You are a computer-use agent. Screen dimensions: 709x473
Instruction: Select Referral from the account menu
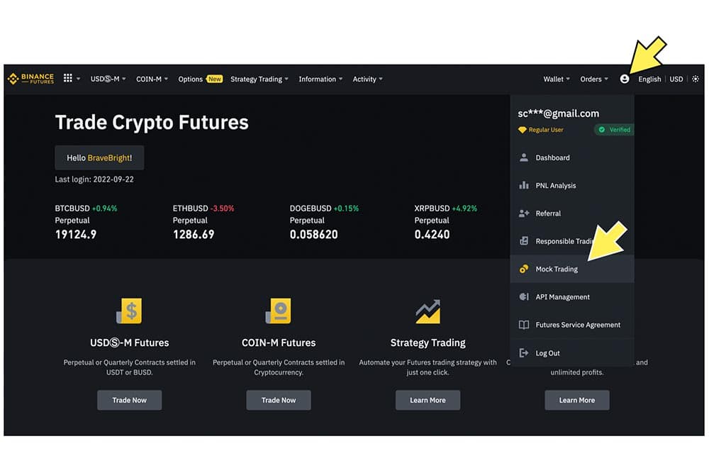pyautogui.click(x=572, y=213)
